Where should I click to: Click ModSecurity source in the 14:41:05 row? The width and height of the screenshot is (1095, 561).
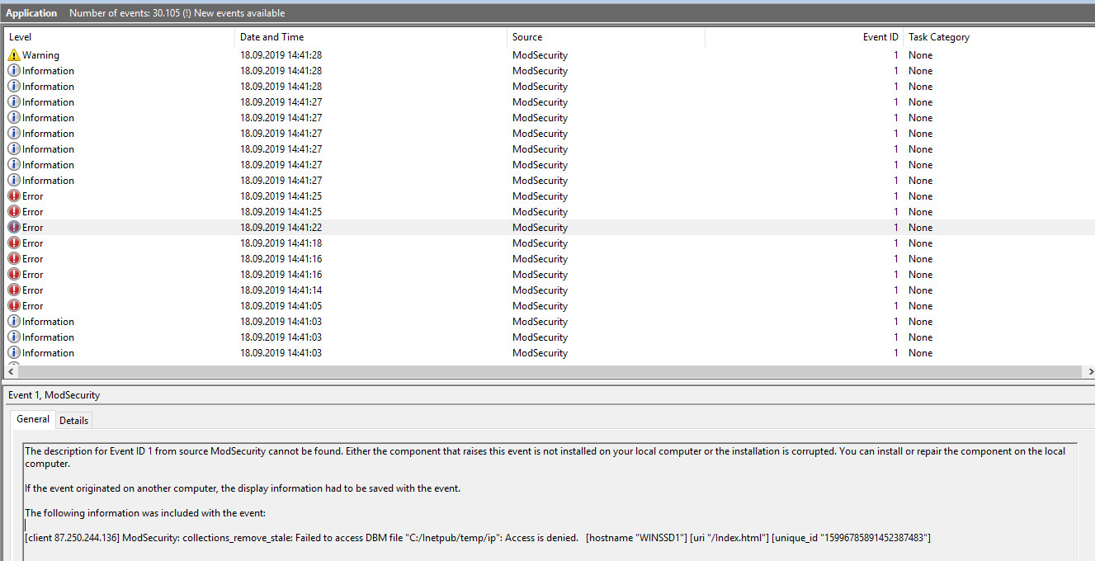(x=540, y=306)
